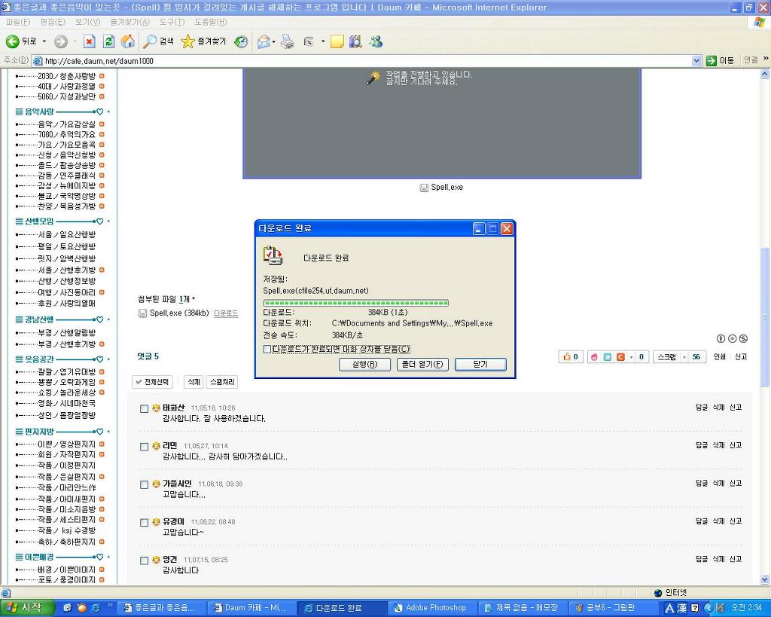Image resolution: width=771 pixels, height=617 pixels.
Task: Click the 스팸처리 button above comments
Action: pyautogui.click(x=222, y=382)
